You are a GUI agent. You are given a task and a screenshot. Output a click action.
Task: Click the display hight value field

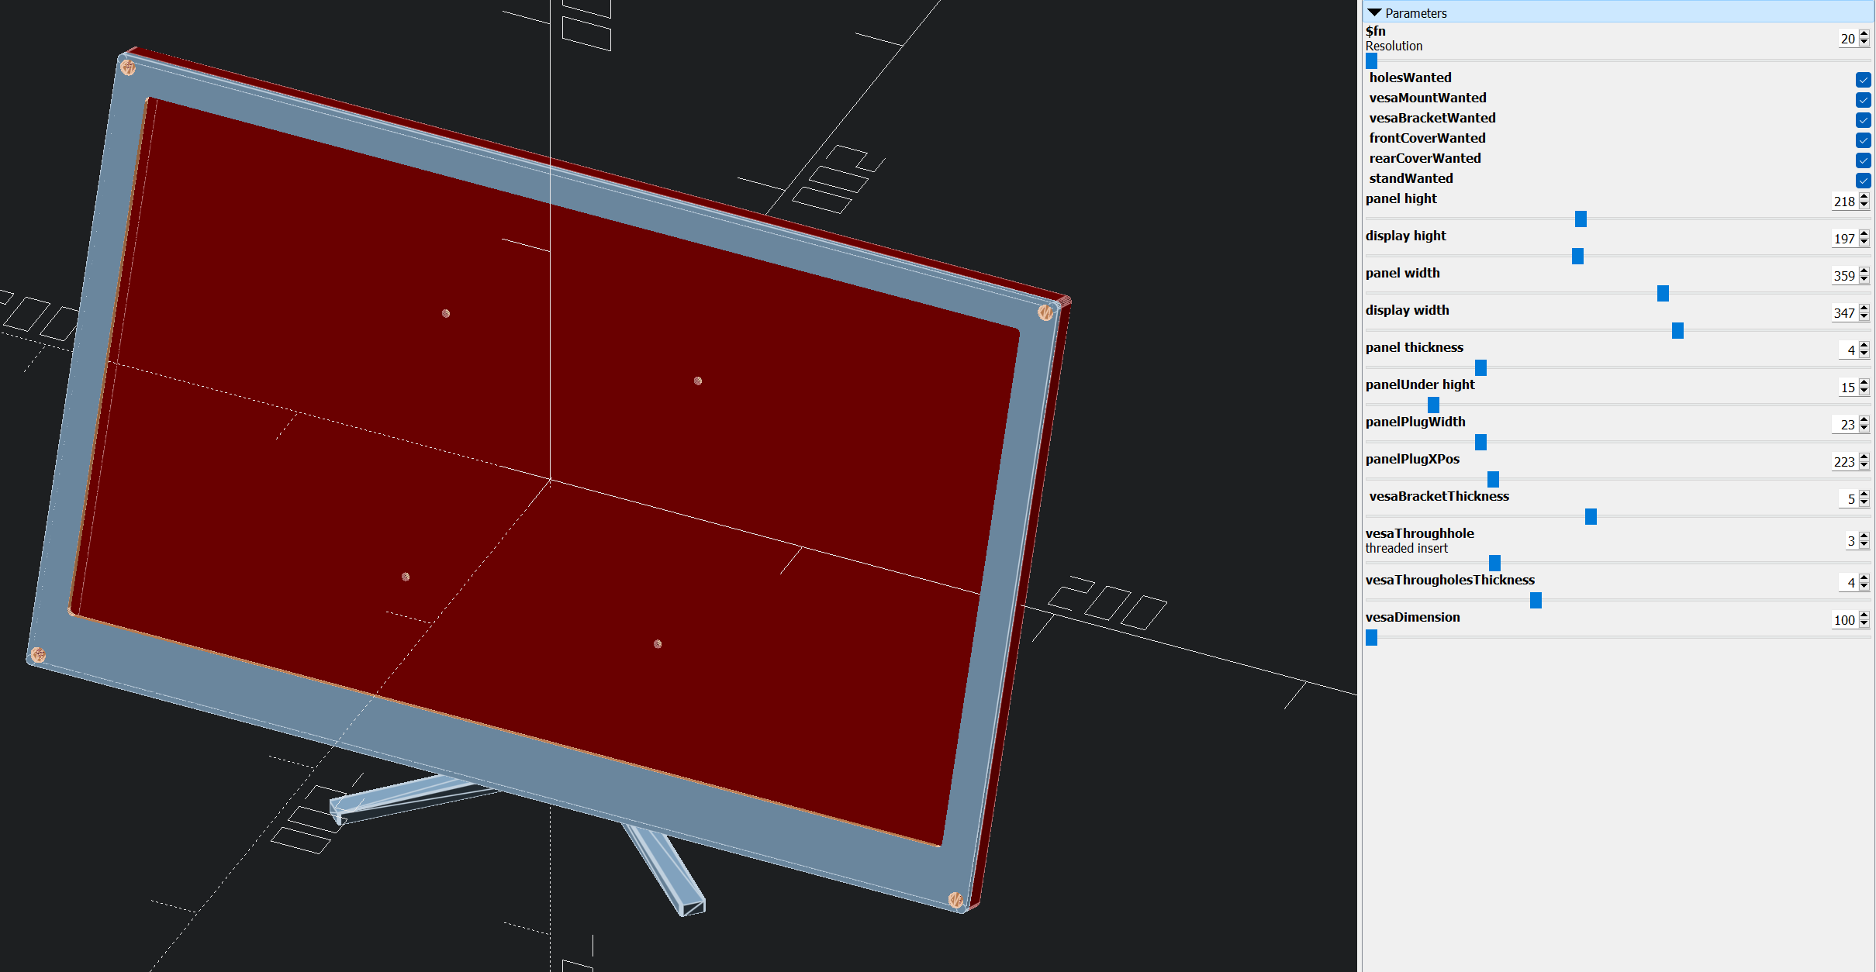1843,239
